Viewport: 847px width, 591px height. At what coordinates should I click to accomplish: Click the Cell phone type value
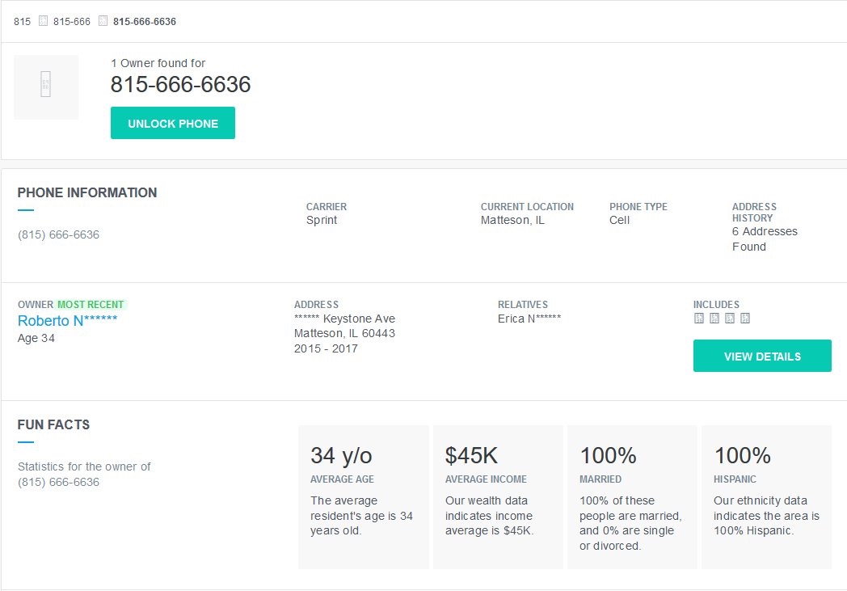click(x=620, y=221)
